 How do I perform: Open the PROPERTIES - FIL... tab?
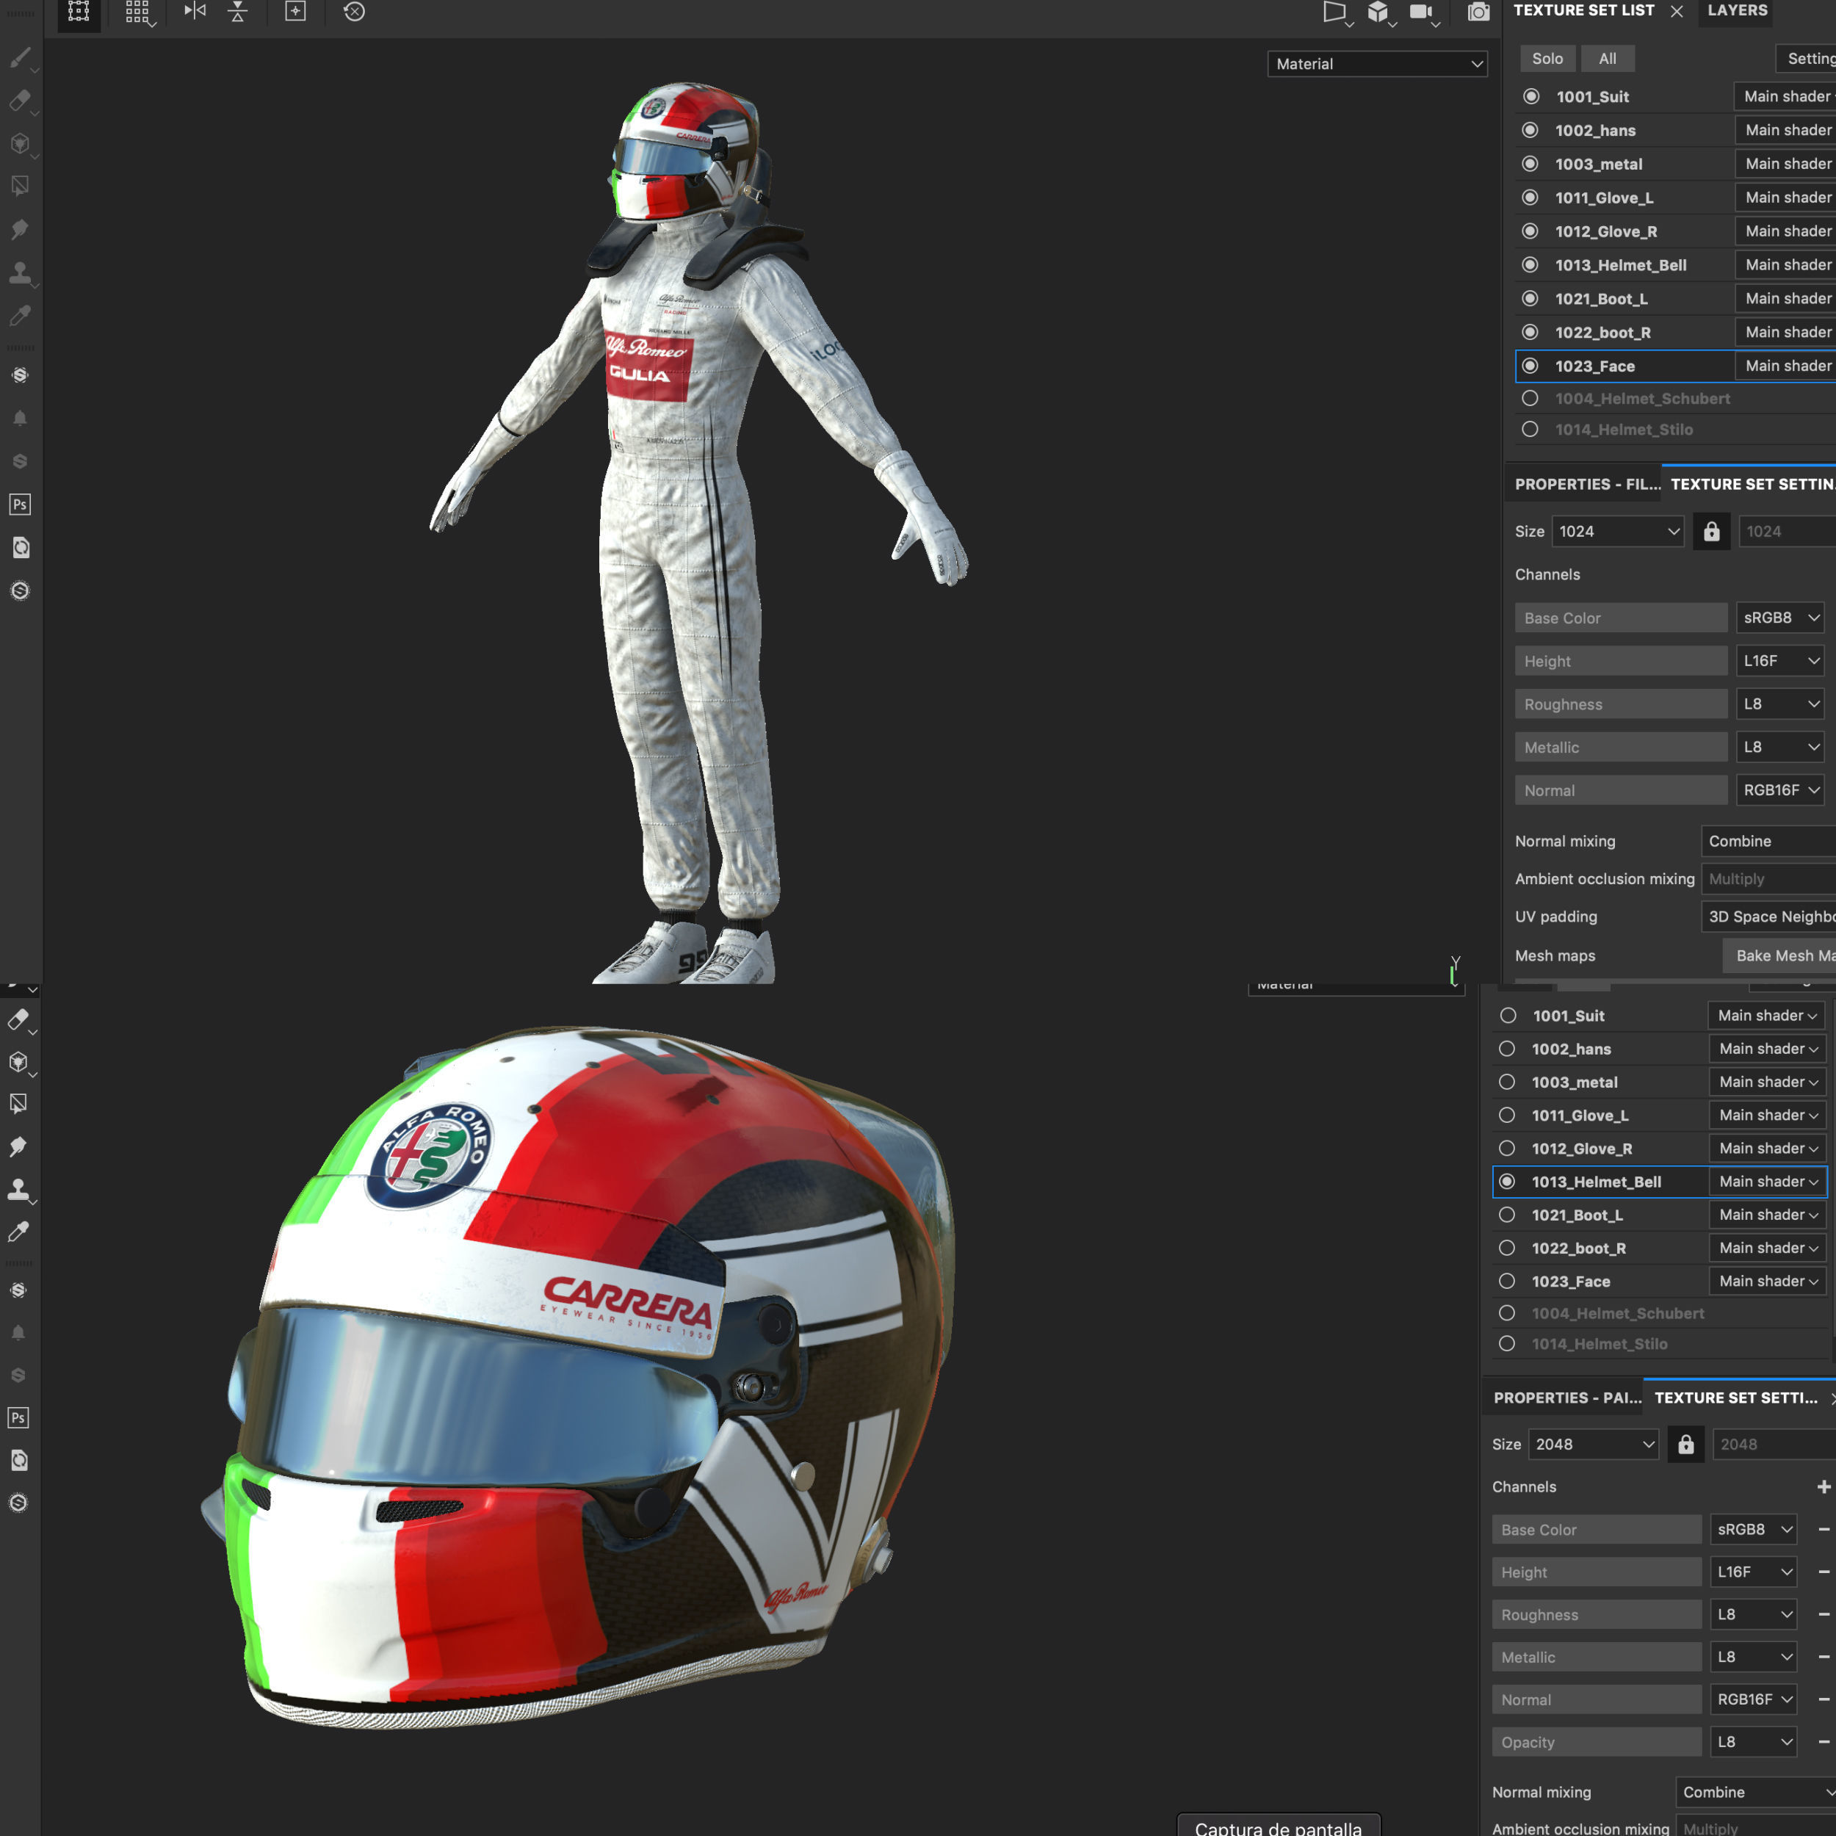[x=1587, y=484]
